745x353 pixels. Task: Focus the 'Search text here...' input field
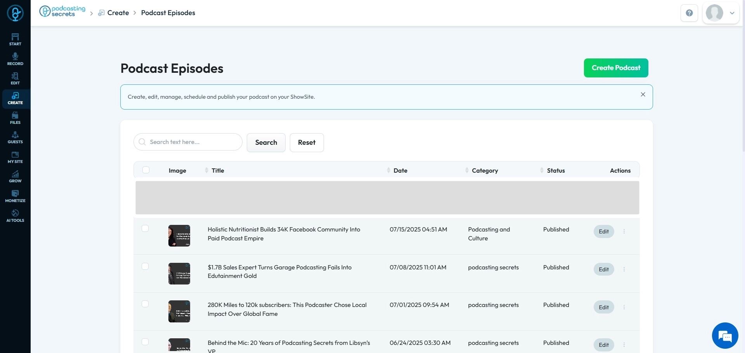pyautogui.click(x=188, y=142)
